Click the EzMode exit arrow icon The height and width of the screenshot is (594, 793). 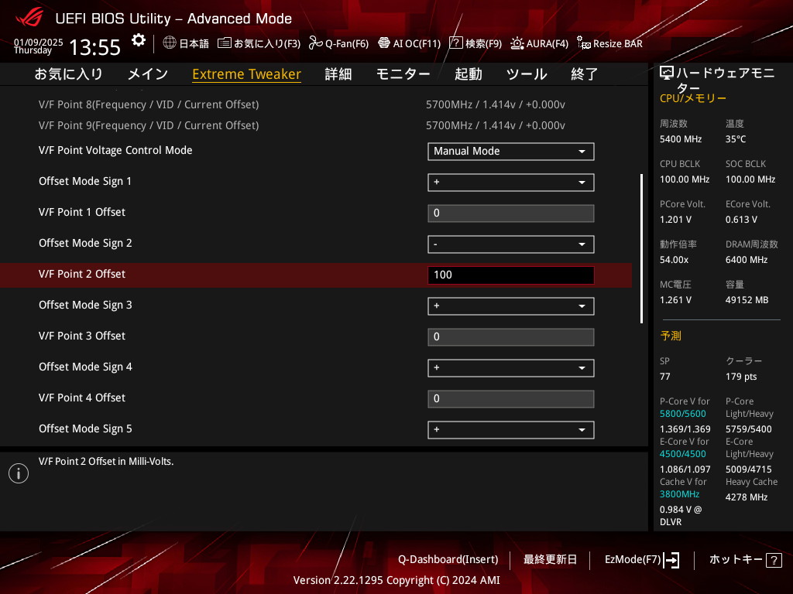pos(671,560)
